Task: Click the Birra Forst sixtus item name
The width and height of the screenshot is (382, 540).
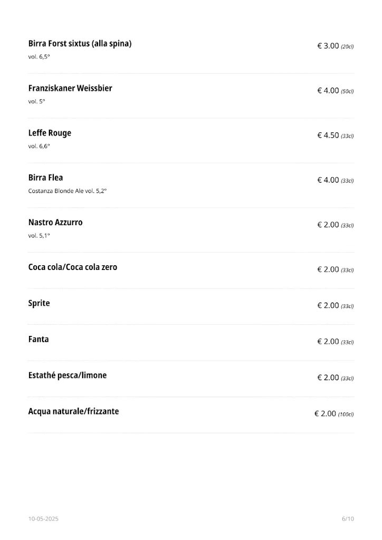Action: pos(80,44)
